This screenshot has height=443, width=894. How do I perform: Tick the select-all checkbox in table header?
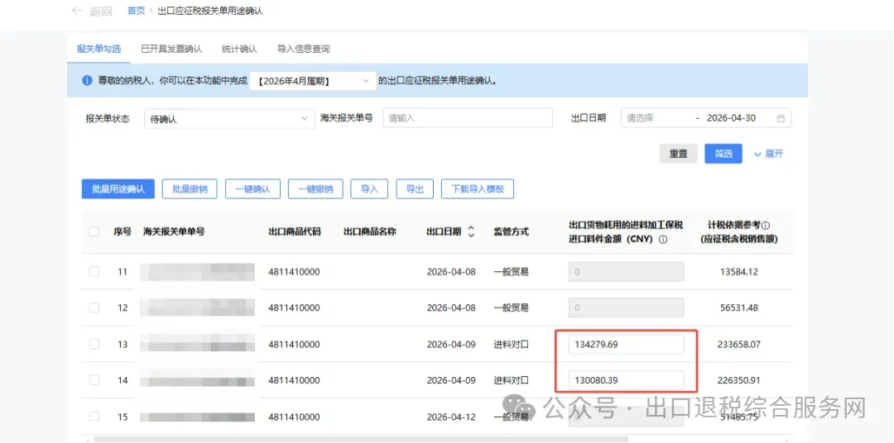94,231
